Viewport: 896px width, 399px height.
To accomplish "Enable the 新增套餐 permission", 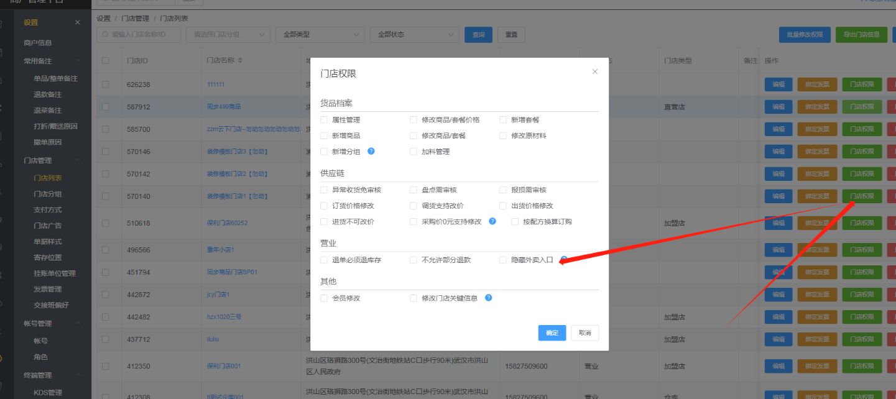I will (x=503, y=119).
